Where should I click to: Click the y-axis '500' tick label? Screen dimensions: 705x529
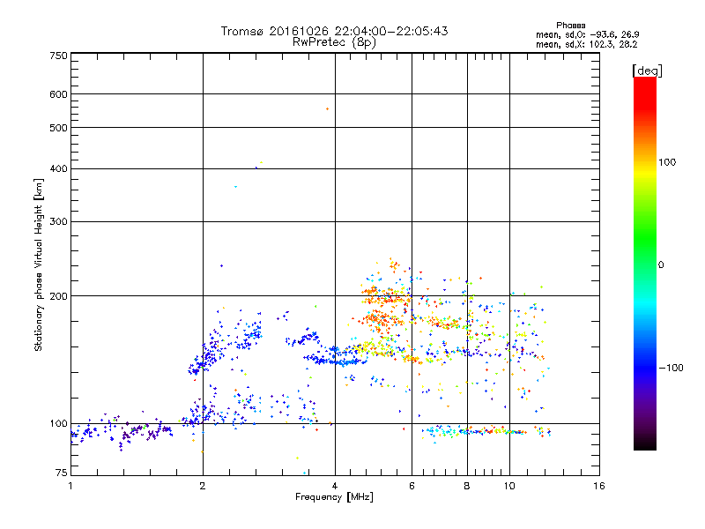tap(59, 128)
